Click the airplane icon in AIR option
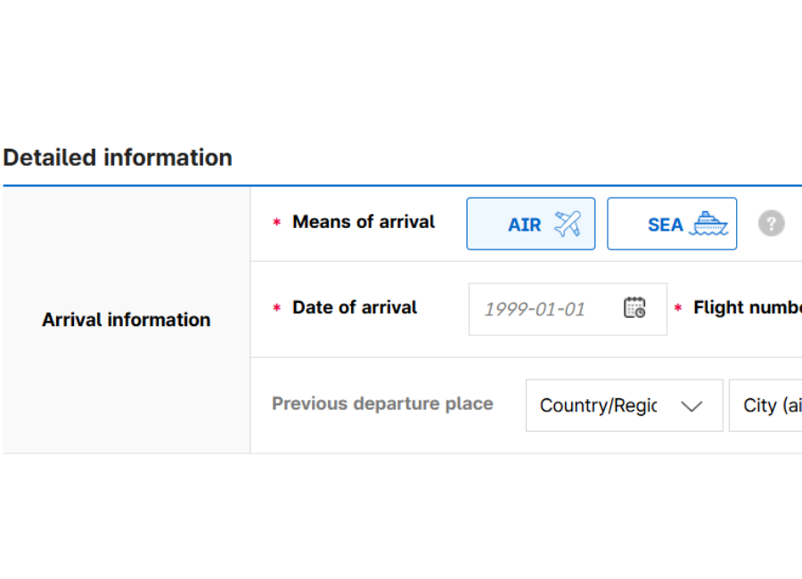Screen dimensions: 802x579 click(x=567, y=224)
